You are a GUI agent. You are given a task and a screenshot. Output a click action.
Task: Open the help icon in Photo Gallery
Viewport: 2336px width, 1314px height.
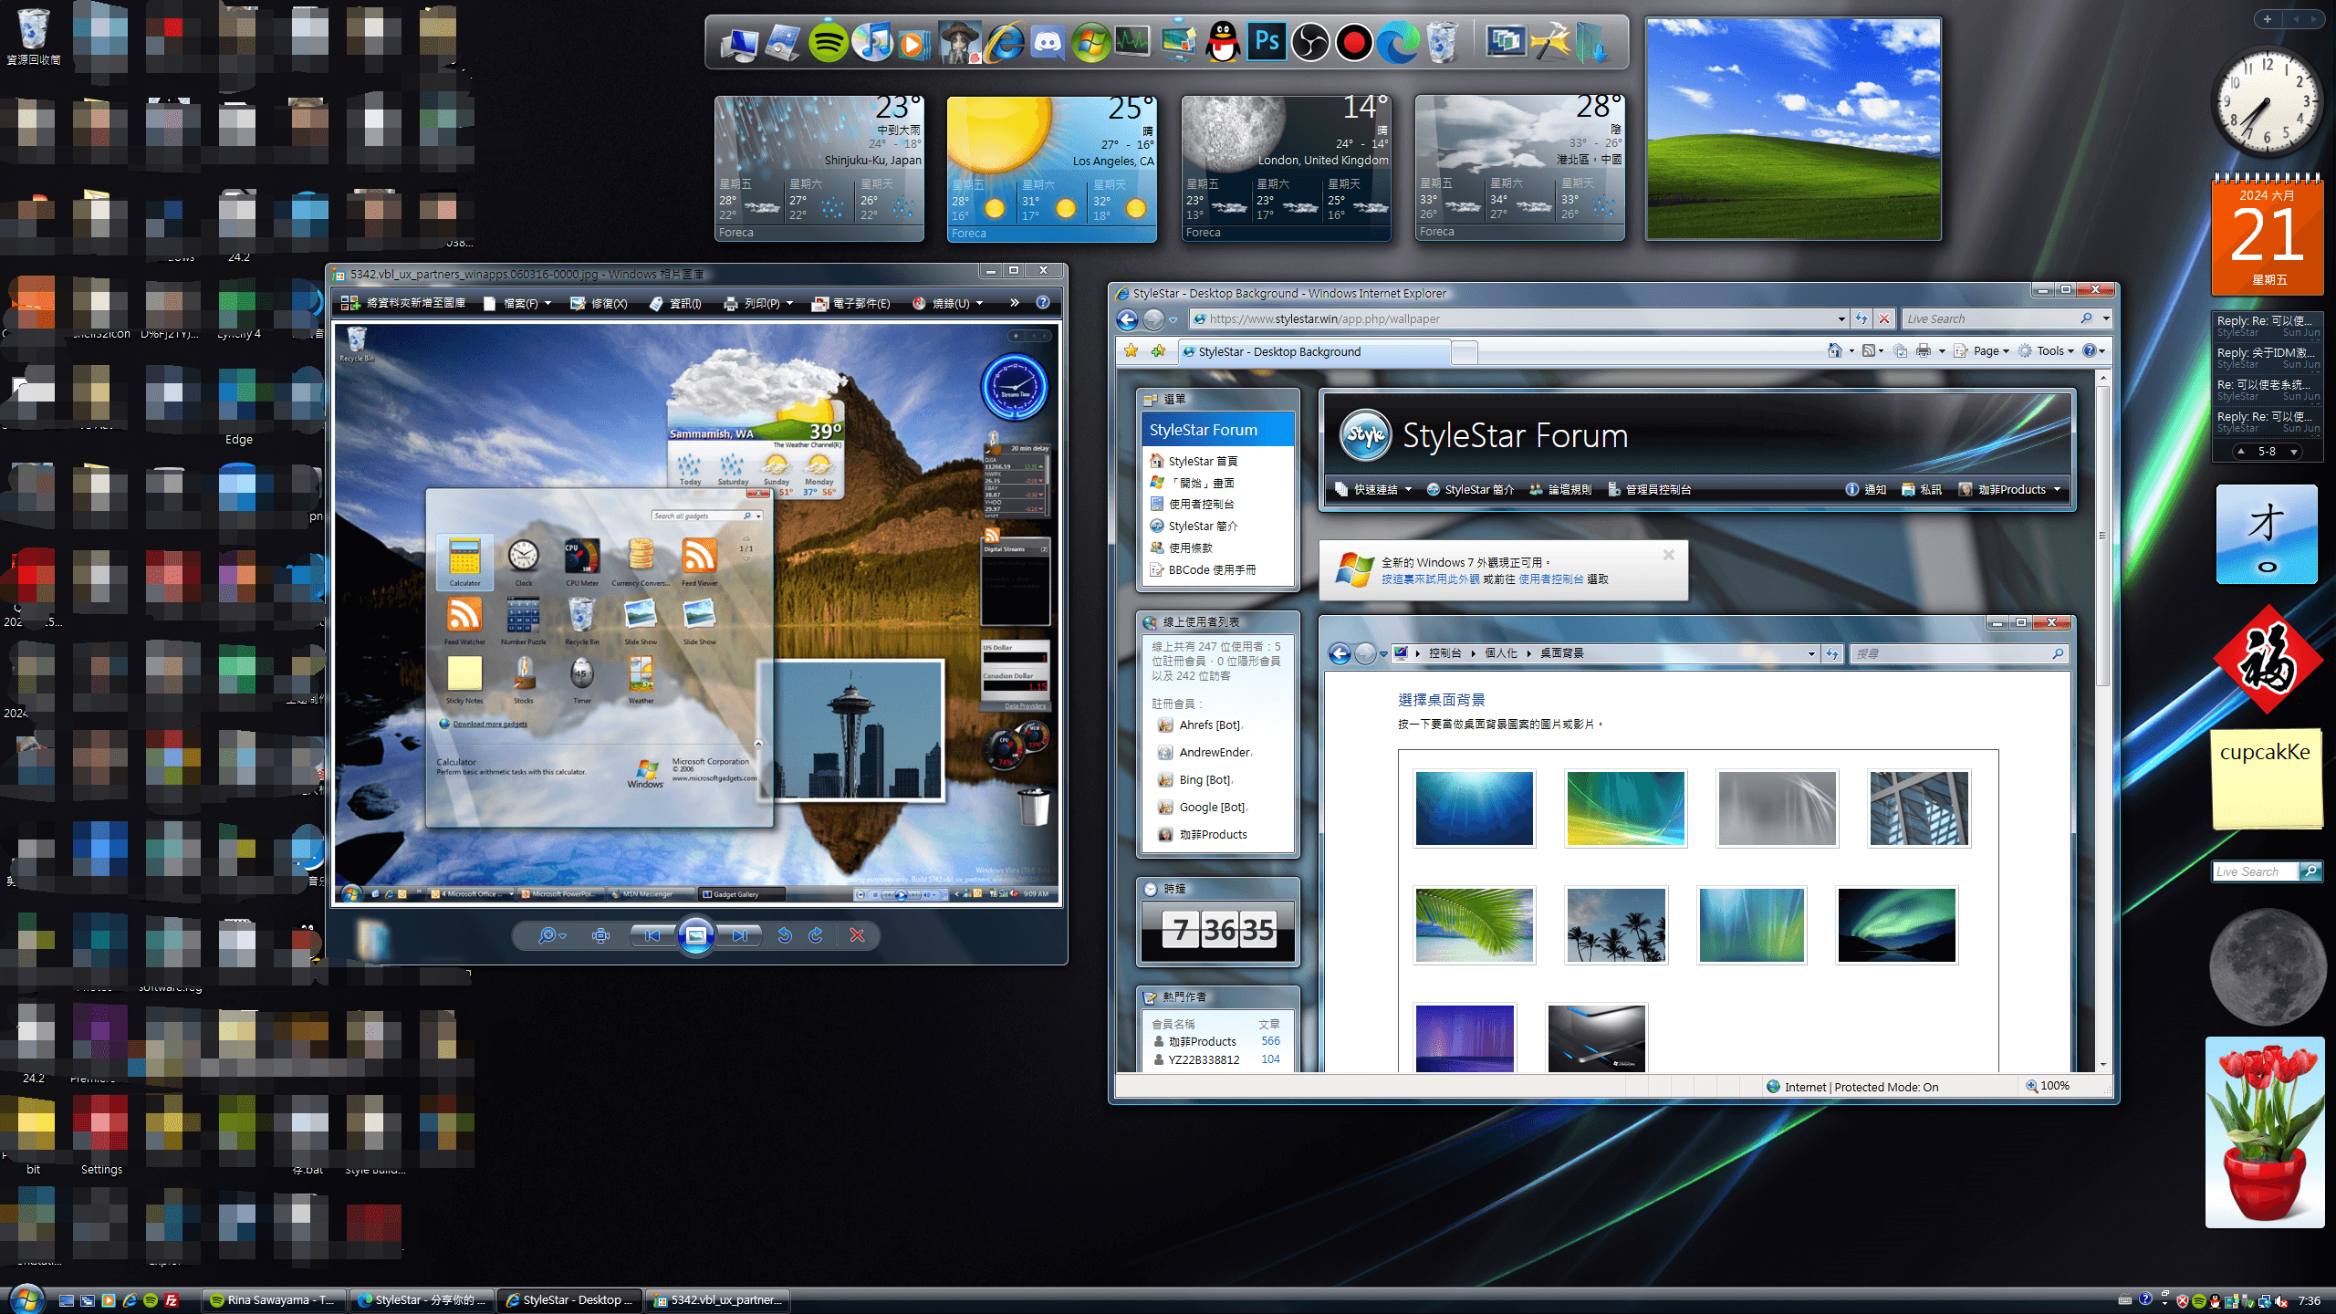(x=1043, y=302)
